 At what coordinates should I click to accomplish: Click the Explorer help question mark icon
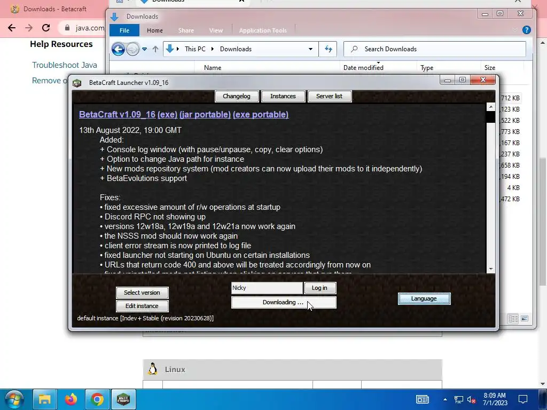click(526, 30)
